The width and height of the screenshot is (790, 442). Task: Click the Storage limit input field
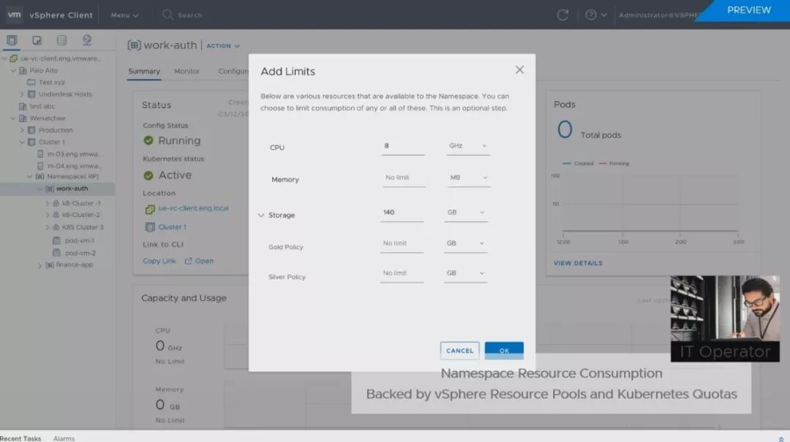click(x=402, y=213)
